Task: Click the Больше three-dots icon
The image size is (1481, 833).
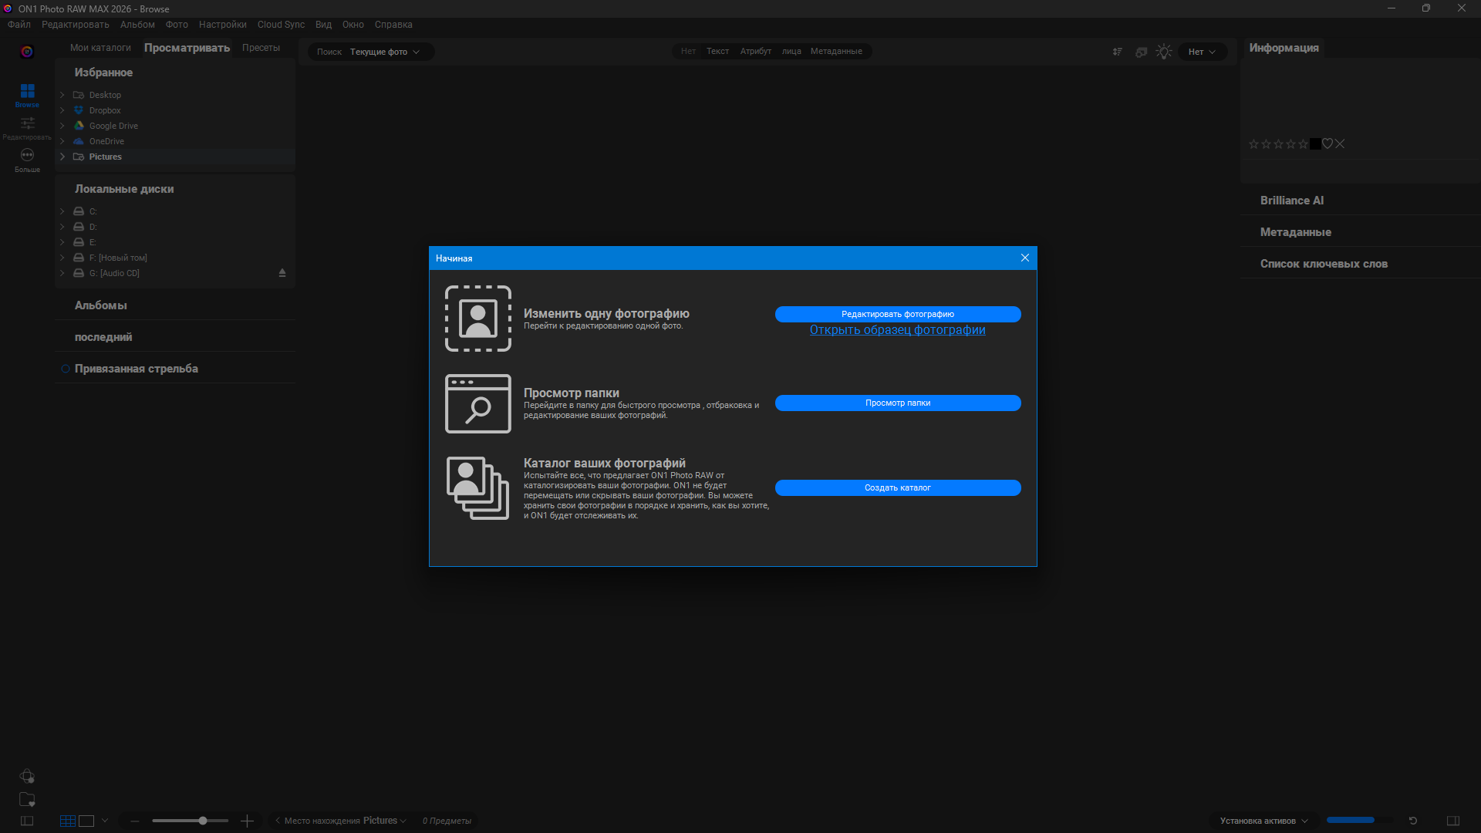Action: click(x=27, y=155)
